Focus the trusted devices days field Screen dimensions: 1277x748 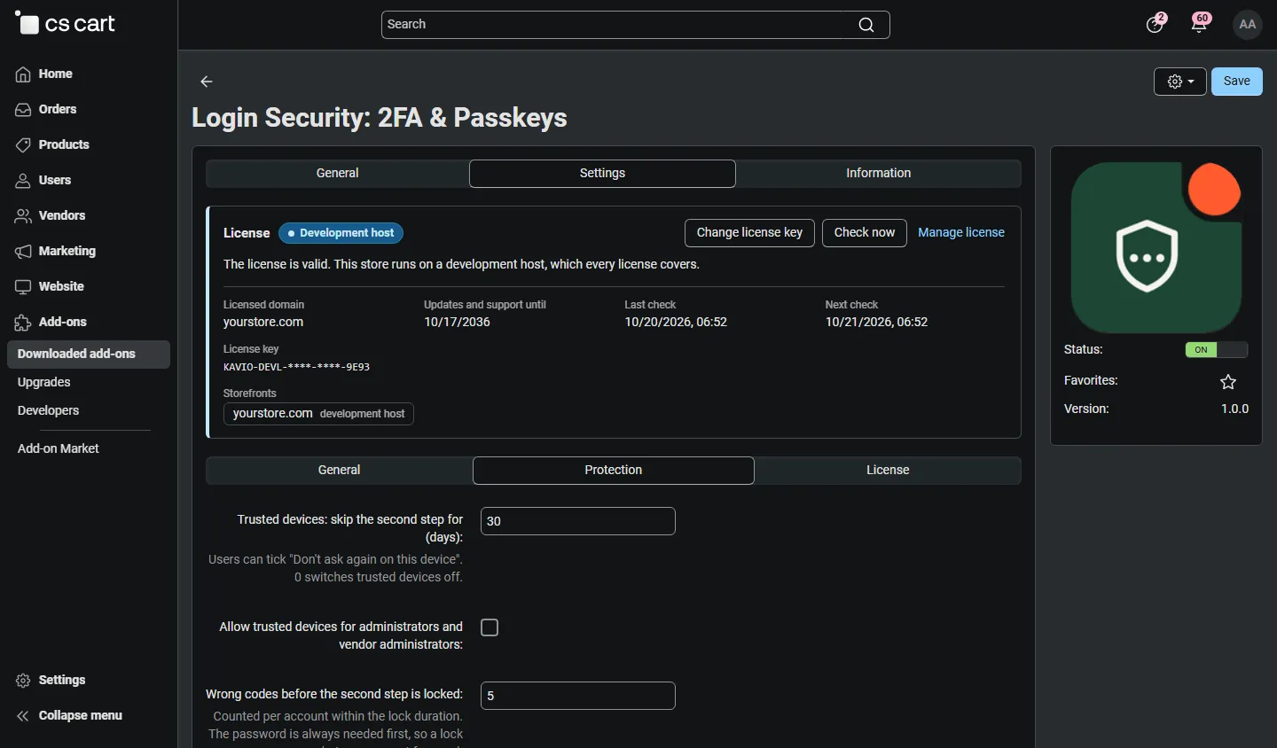click(578, 521)
